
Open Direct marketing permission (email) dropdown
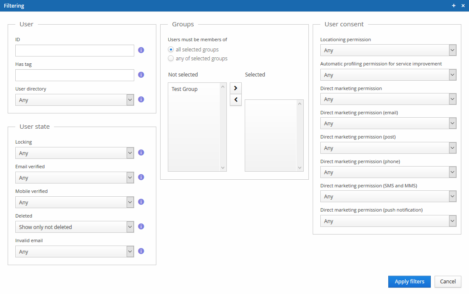click(388, 123)
